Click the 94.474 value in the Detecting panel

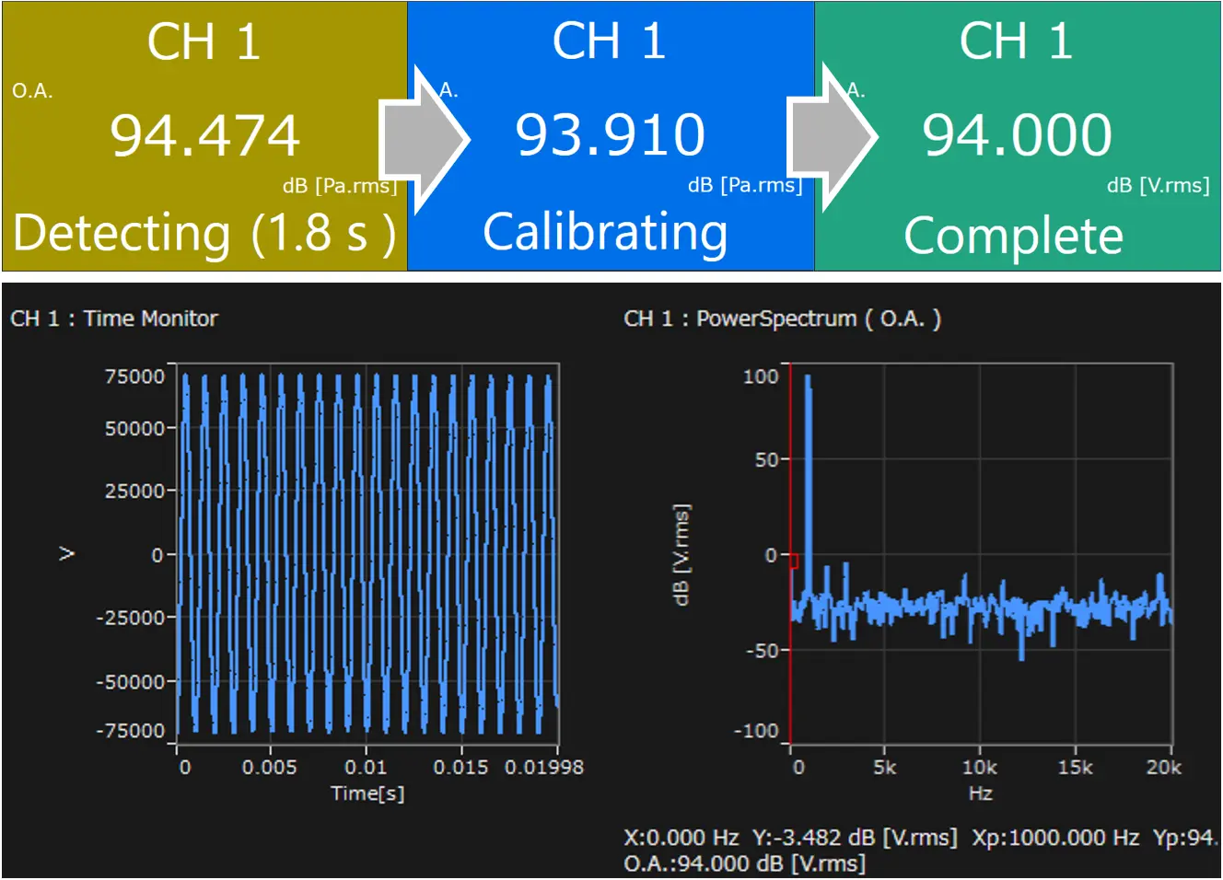point(205,135)
